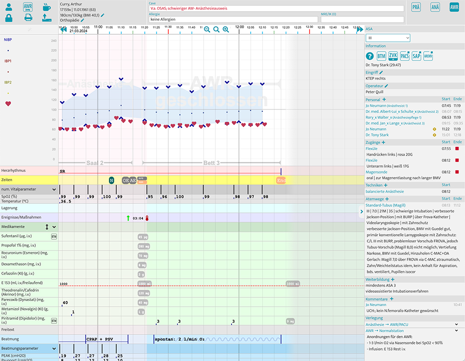Open the ASA class dropdown
Image resolution: width=465 pixels, height=361 pixels.
click(388, 38)
